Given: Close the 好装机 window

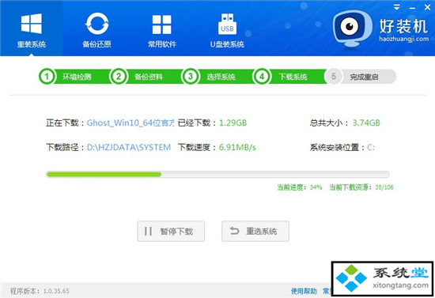Looking at the screenshot, I should [428, 7].
